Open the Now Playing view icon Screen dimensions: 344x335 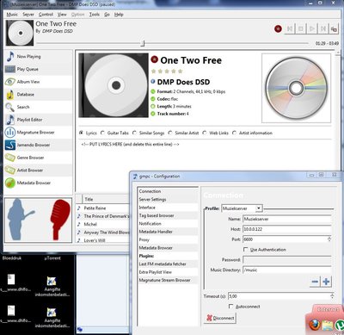pyautogui.click(x=10, y=56)
